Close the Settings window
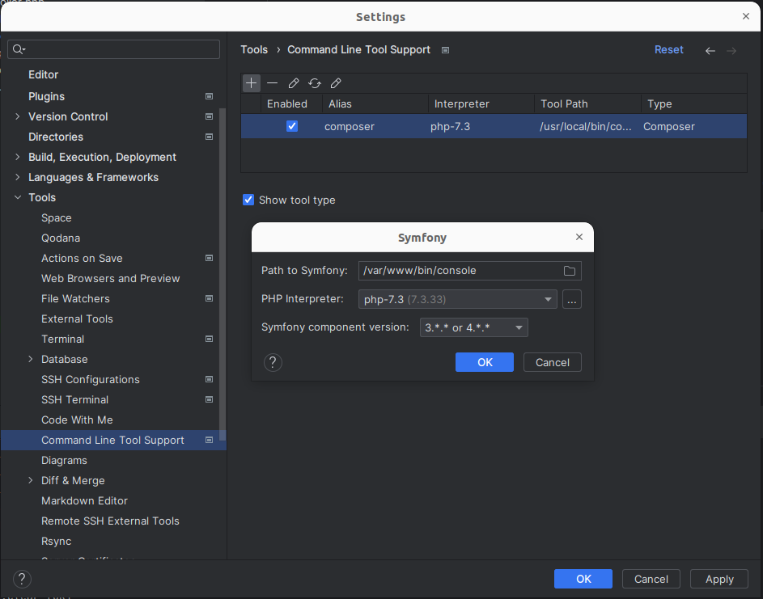The height and width of the screenshot is (599, 763). click(x=746, y=16)
